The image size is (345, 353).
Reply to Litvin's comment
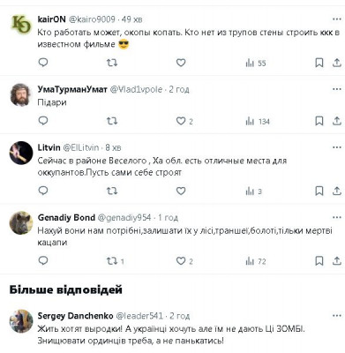click(43, 191)
